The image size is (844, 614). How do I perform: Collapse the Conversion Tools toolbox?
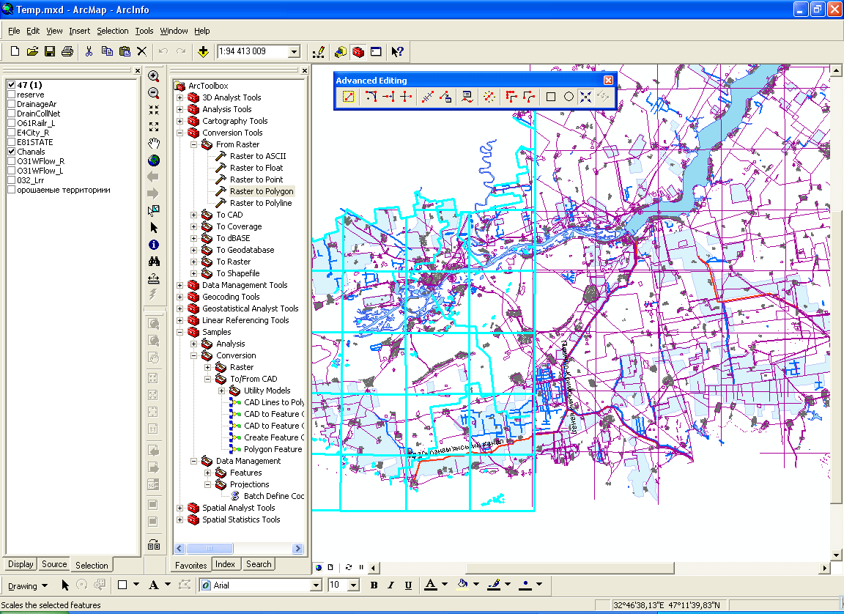(x=180, y=133)
